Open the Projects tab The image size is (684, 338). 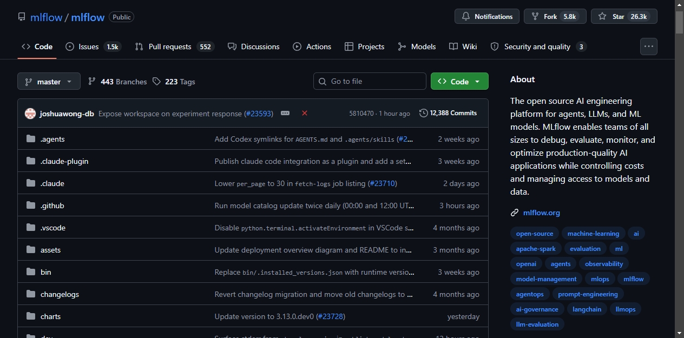pos(364,47)
